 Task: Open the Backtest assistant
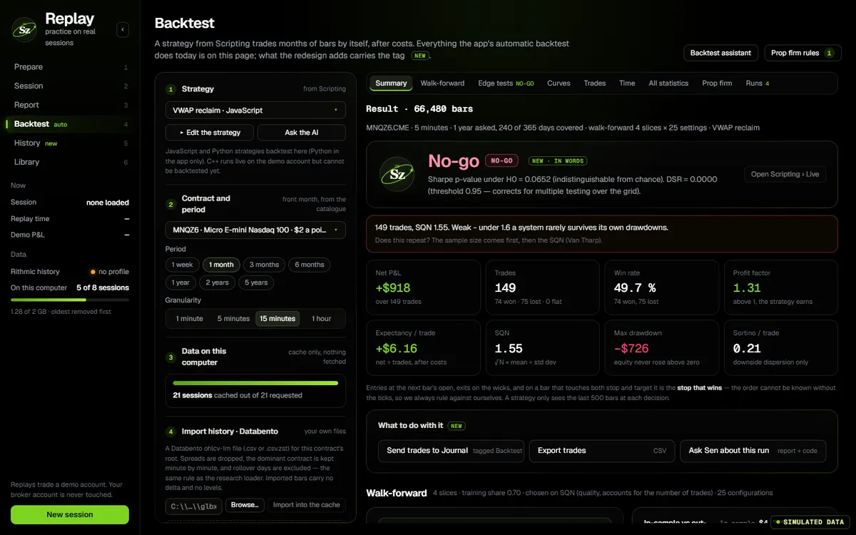[x=720, y=53]
